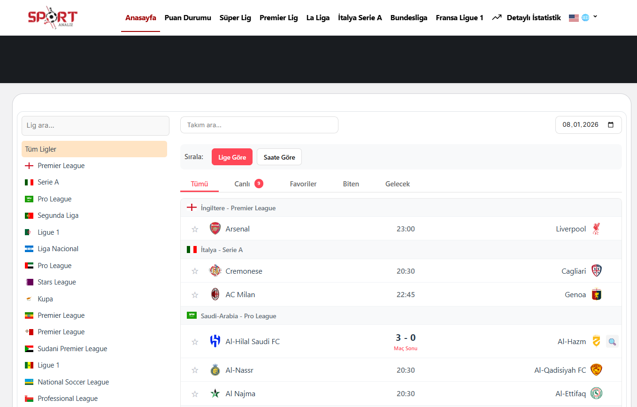Switch to the Canlı tab
The image size is (637, 407).
(249, 184)
